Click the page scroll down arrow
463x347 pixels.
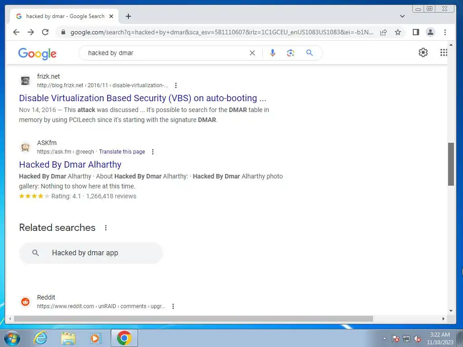[x=451, y=311]
